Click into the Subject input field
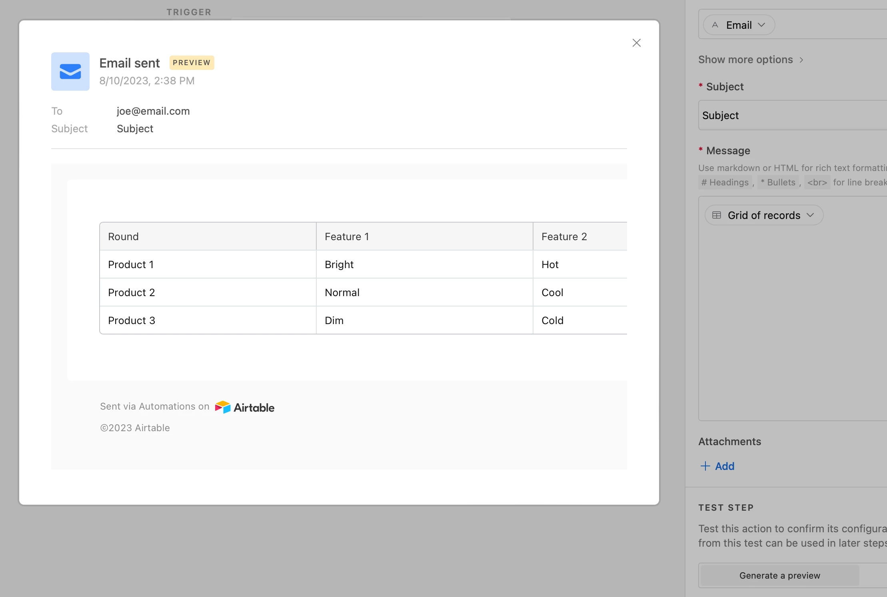Viewport: 887px width, 597px height. pyautogui.click(x=792, y=115)
